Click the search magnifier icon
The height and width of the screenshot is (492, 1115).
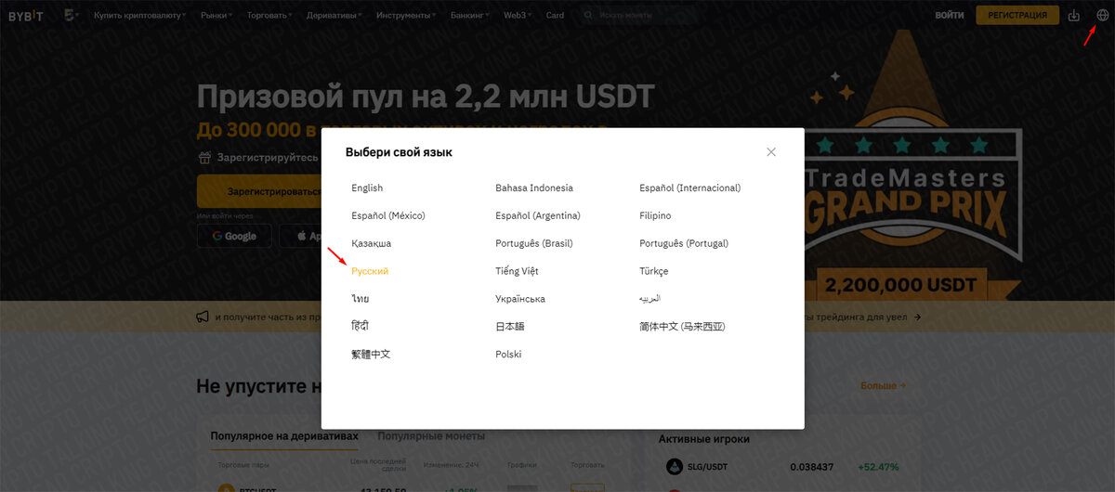coord(588,16)
